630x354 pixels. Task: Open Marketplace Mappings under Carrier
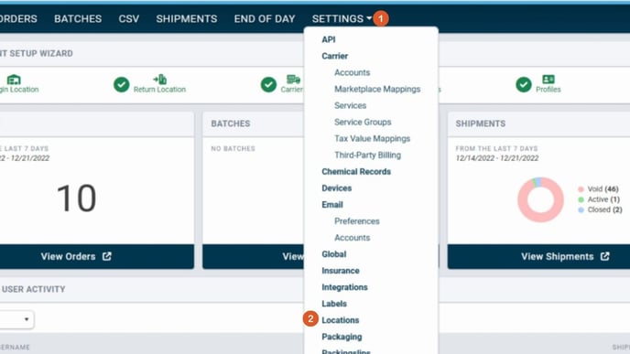pyautogui.click(x=377, y=89)
